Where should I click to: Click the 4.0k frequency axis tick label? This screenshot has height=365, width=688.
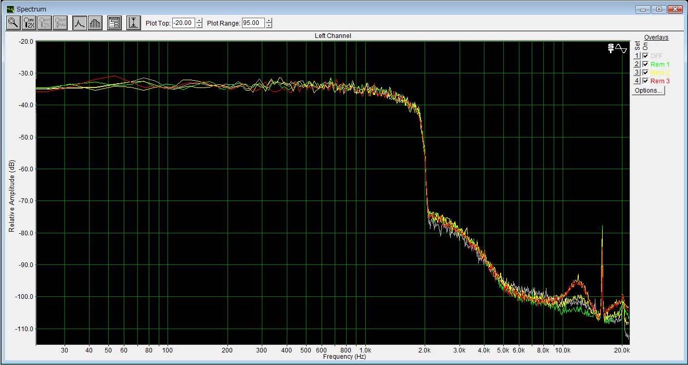(x=485, y=350)
